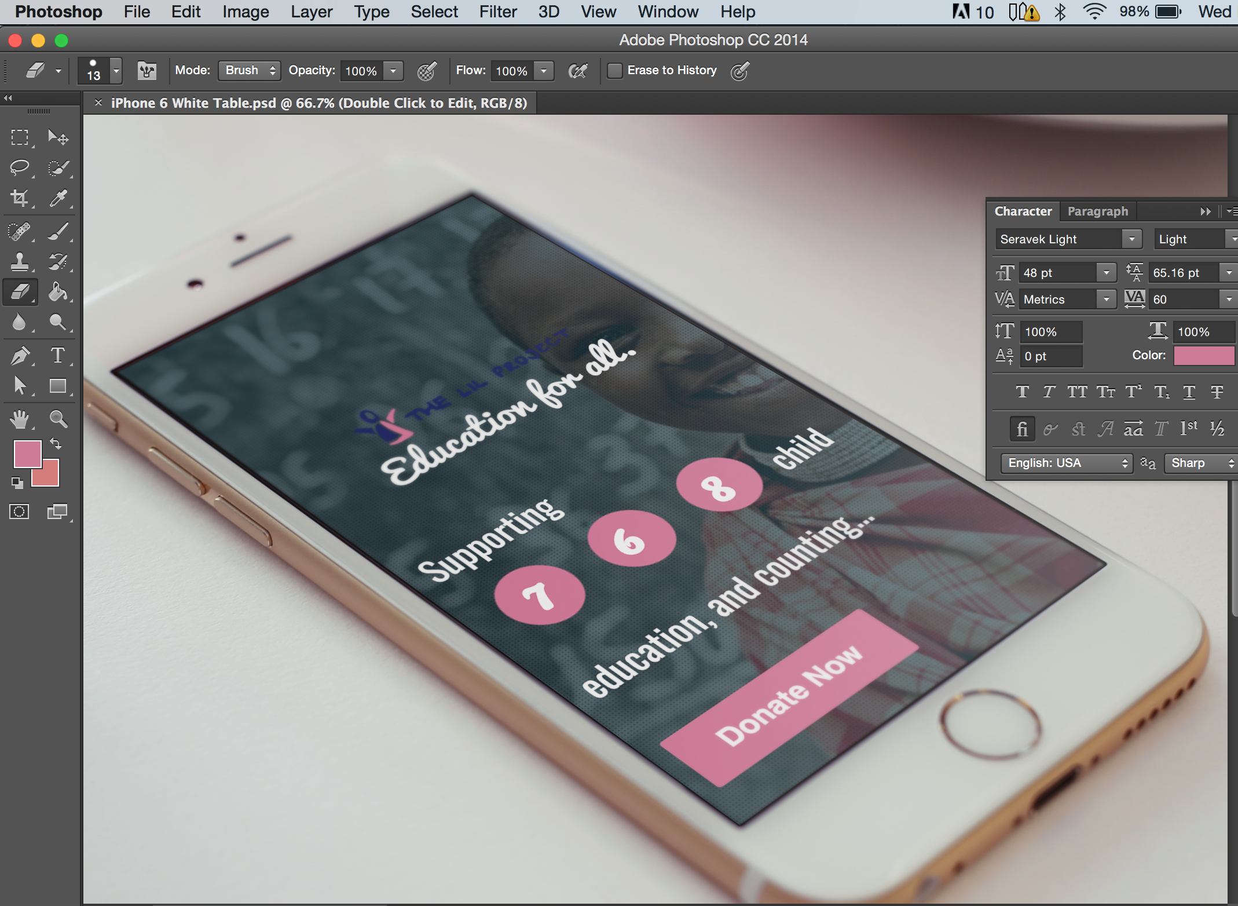
Task: Open the Opacity slider dropdown arrow
Action: pyautogui.click(x=393, y=71)
